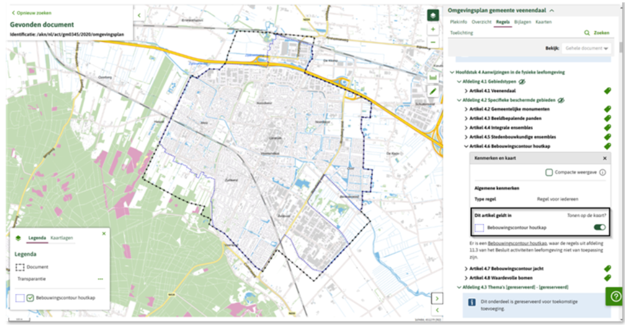Uncheck Bebouwingscontour houtkap in the legend

(x=31, y=298)
